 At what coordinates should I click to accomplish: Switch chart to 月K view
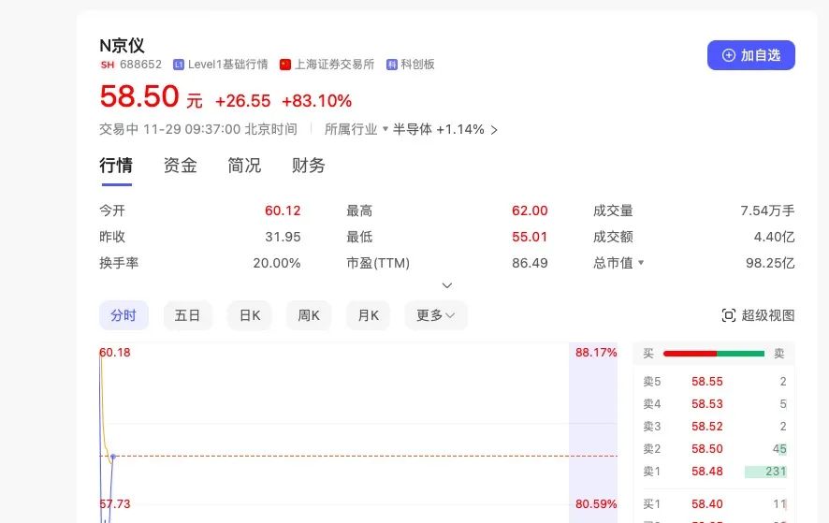tap(368, 315)
